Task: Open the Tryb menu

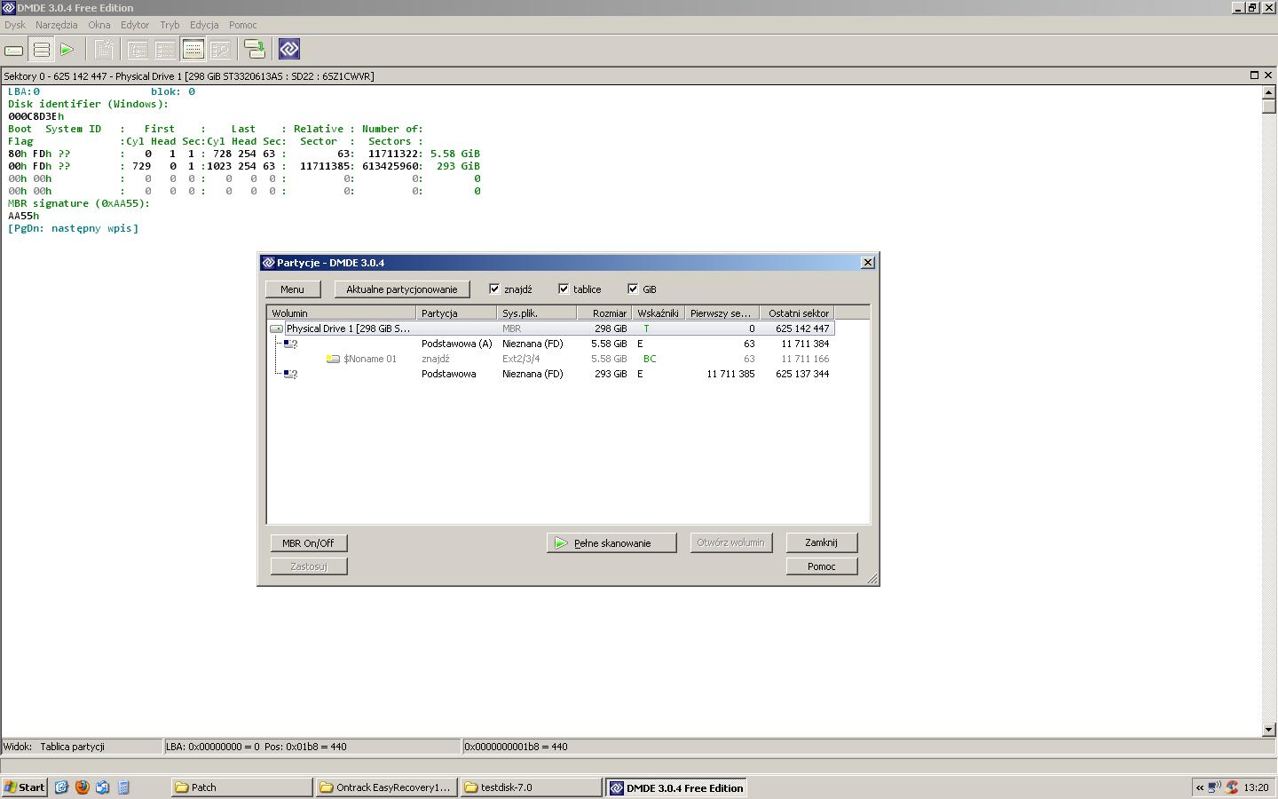Action: (x=170, y=25)
